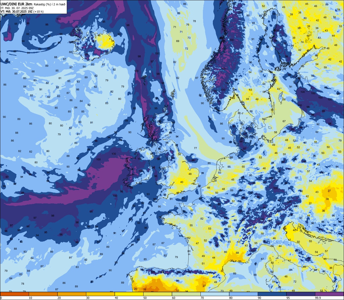Select the 30–40 golden legend swatch
This screenshot has height=300, width=344.
pos(100,294)
